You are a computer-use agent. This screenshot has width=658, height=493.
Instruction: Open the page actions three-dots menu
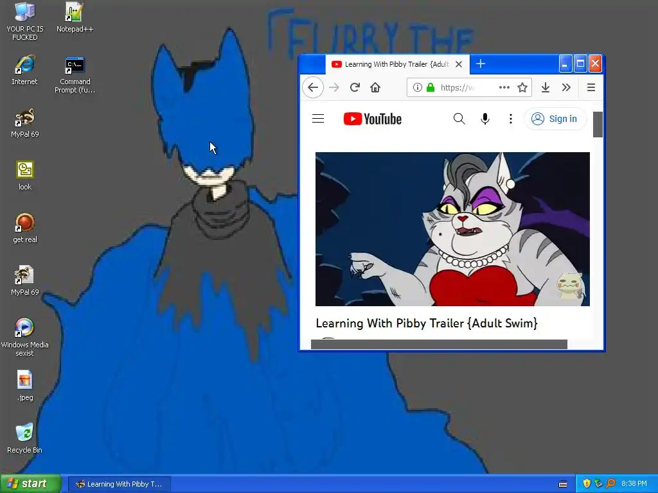pos(504,87)
